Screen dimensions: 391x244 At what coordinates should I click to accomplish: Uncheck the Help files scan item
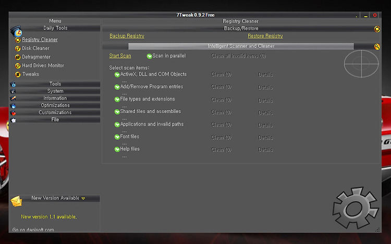[x=117, y=150]
